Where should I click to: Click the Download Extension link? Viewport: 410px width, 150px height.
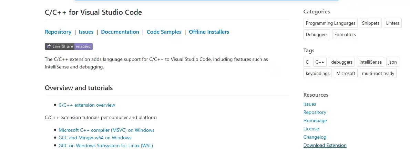(x=325, y=145)
